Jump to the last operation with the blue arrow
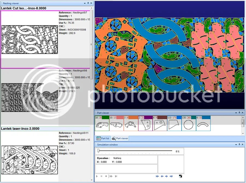The width and height of the screenshot is (246, 183). 171,176
